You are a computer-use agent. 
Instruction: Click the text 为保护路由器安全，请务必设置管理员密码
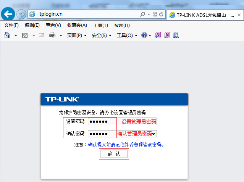[x=102, y=113]
